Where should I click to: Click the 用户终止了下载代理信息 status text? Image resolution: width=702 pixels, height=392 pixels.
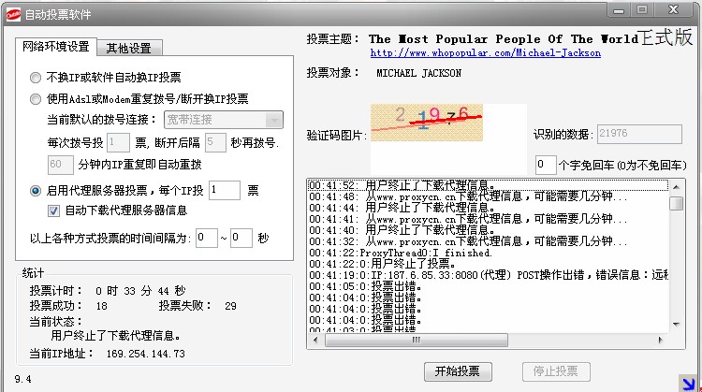pyautogui.click(x=115, y=336)
